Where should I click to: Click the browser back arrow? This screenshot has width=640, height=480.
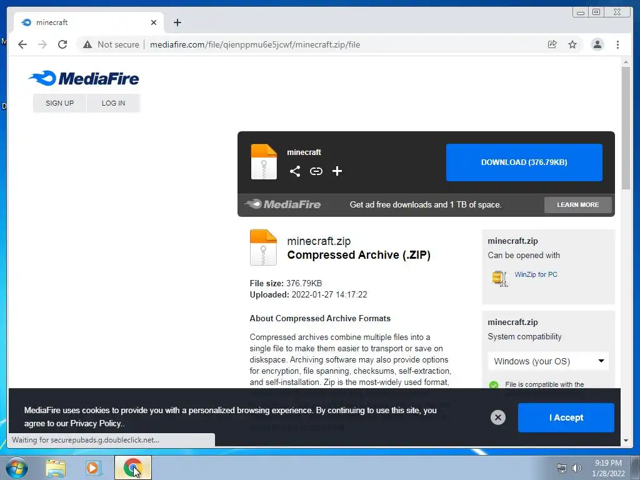pyautogui.click(x=22, y=44)
